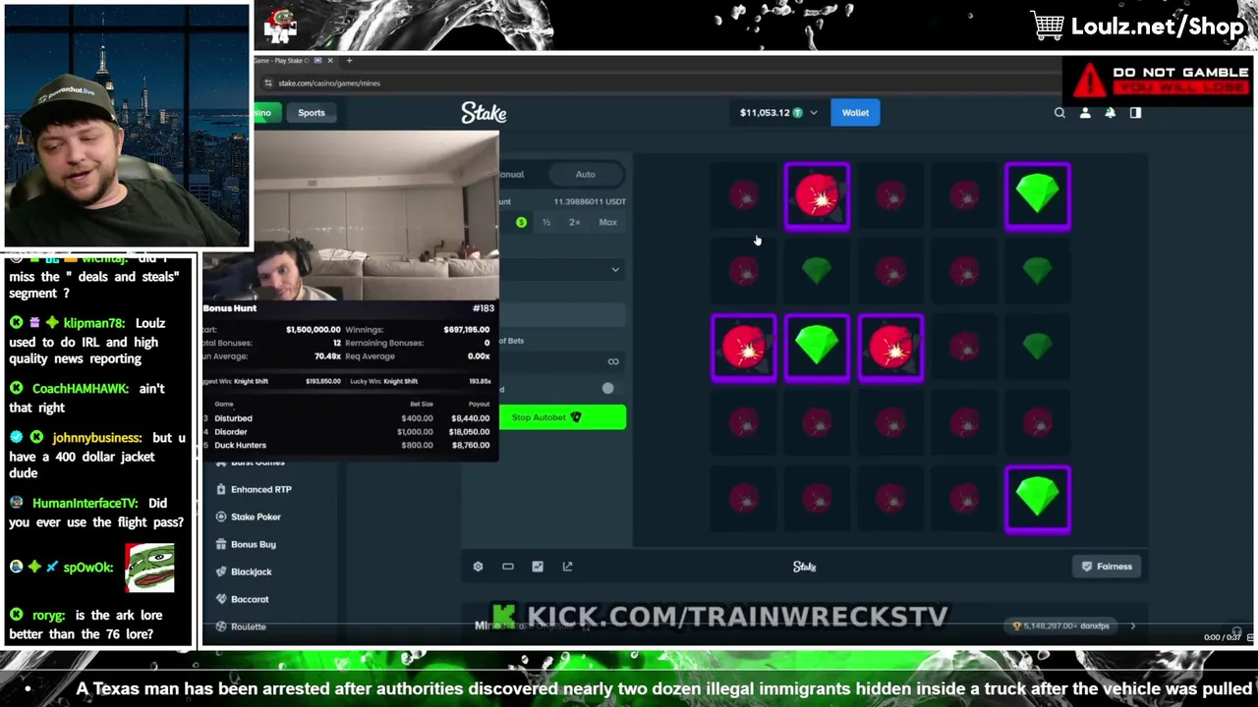Click the Stake Poker sidebar icon

tap(221, 517)
